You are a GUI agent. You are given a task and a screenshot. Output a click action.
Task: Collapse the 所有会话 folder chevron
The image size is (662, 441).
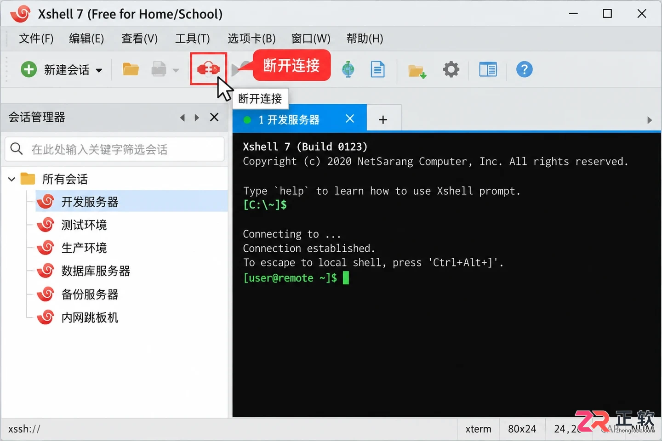pyautogui.click(x=12, y=179)
